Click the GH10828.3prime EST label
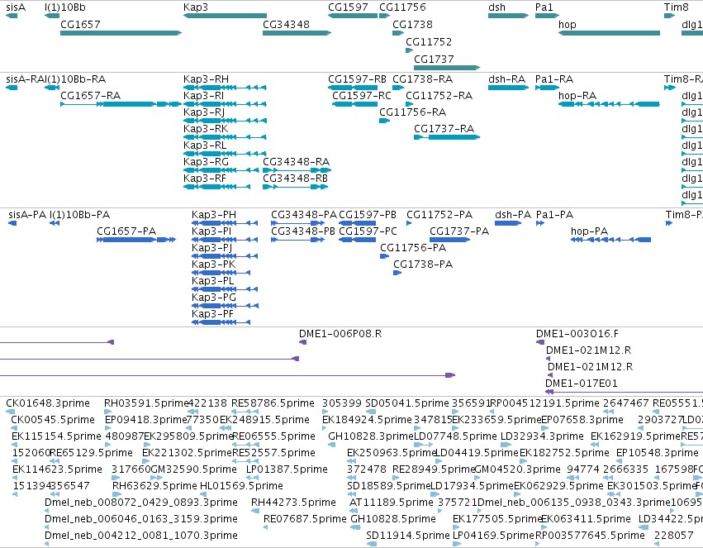Image resolution: width=703 pixels, height=548 pixels. [370, 436]
